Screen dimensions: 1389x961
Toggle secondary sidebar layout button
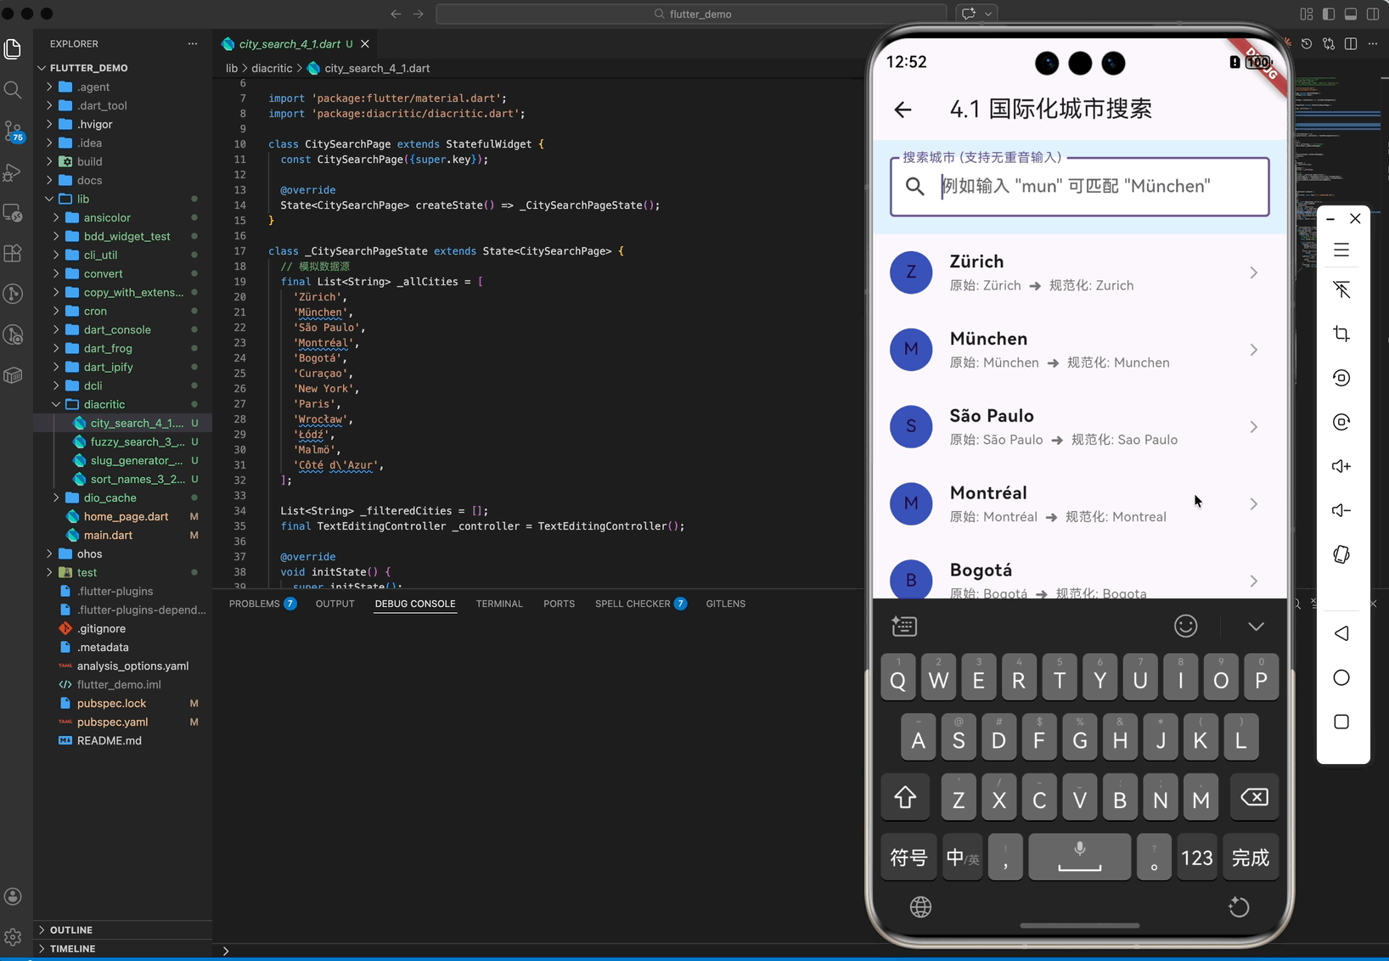(x=1373, y=14)
